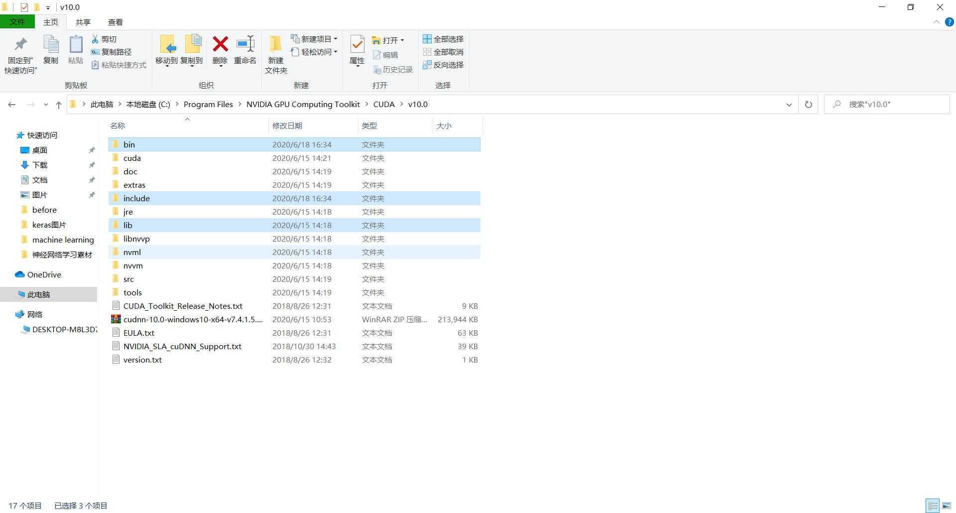Image resolution: width=956 pixels, height=513 pixels.
Task: Click the Properties (属性) icon
Action: pos(357,44)
